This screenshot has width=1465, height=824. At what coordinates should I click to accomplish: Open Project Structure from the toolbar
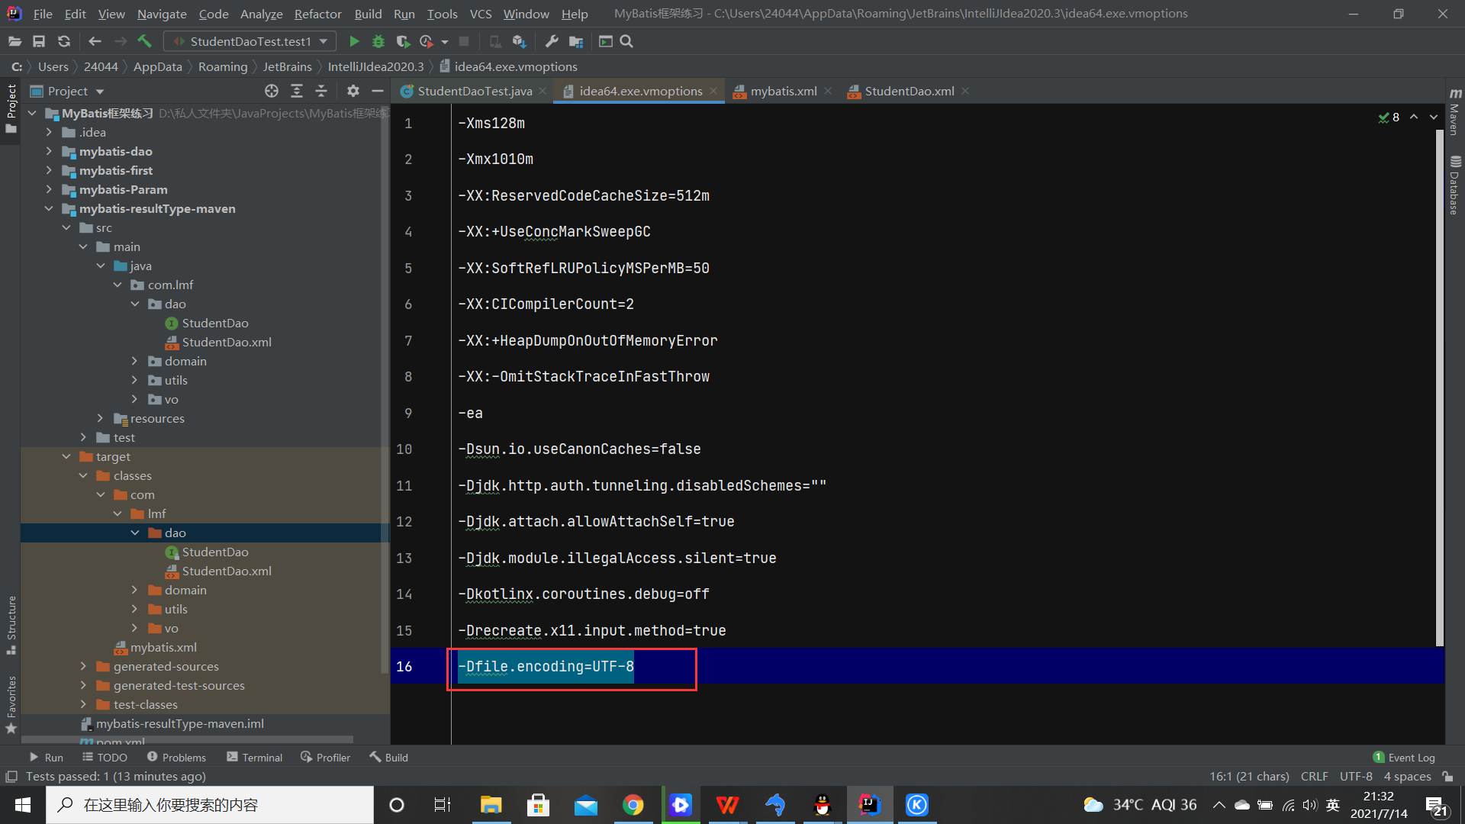coord(576,41)
